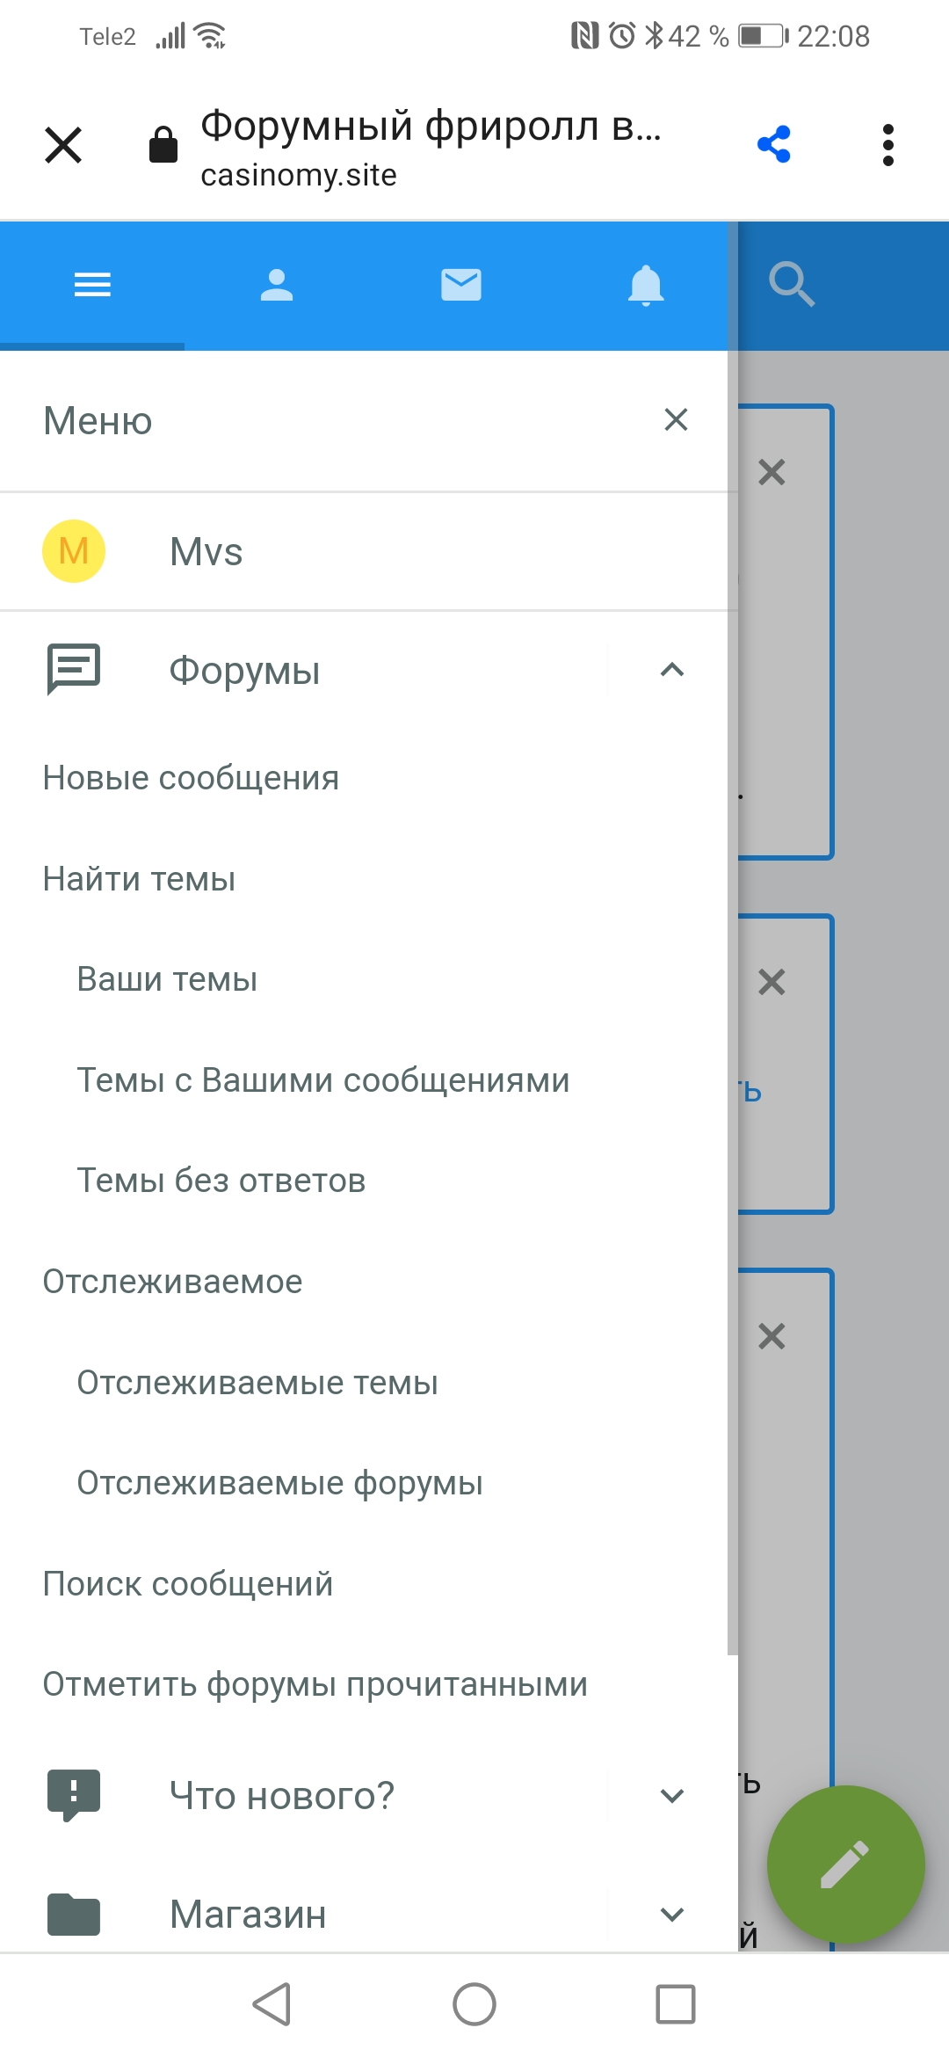Open the Mvs user profile entry
949x2057 pixels.
[206, 552]
